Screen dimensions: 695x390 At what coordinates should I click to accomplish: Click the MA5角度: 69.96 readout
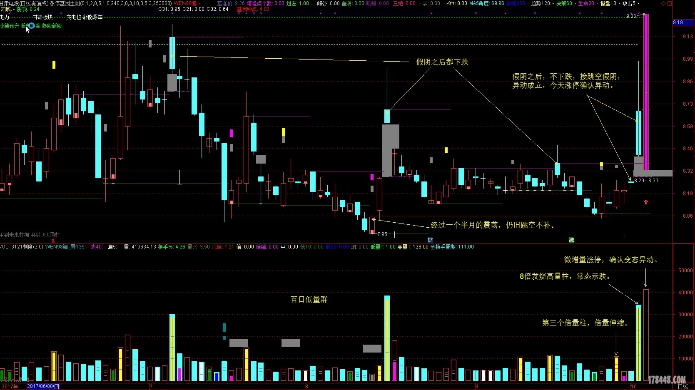(486, 3)
